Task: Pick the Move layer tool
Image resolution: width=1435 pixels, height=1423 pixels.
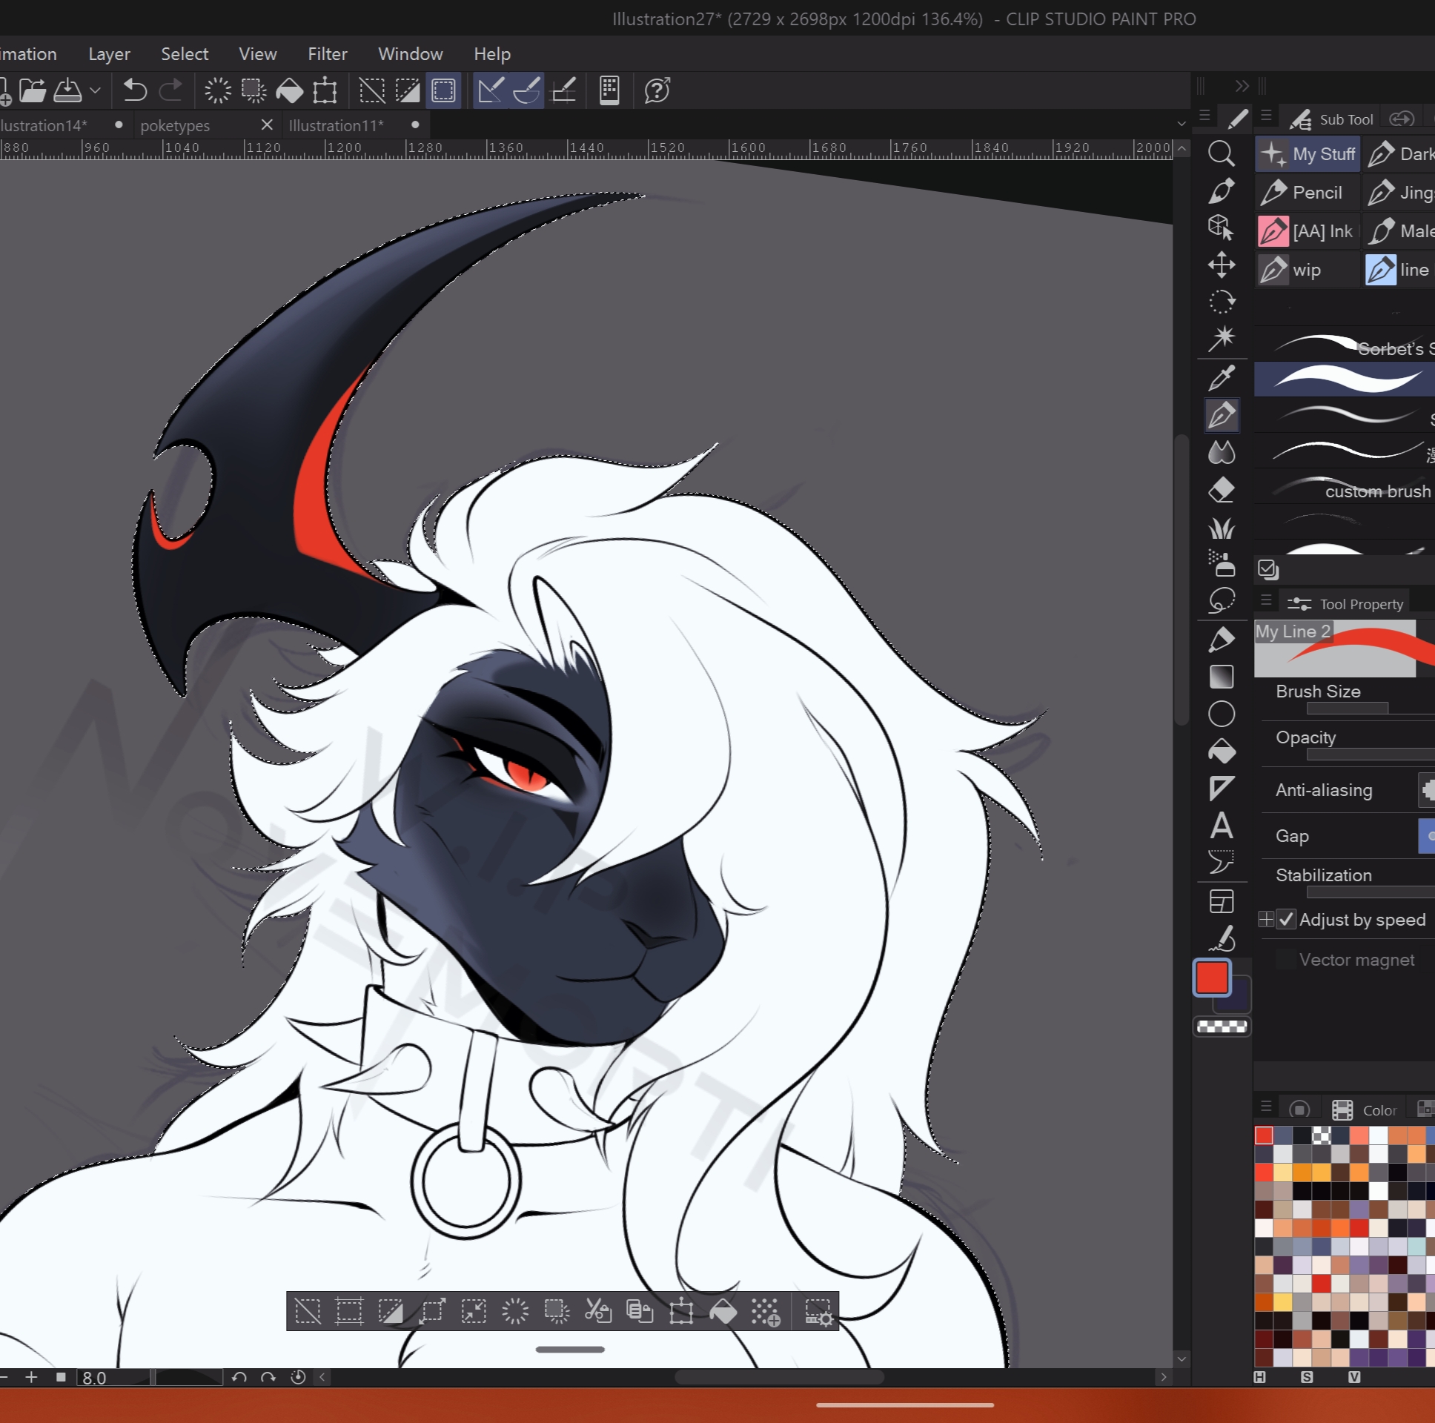Action: 1221,265
